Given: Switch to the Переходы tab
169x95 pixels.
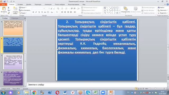Looking at the screenshot, I should click(x=38, y=4).
